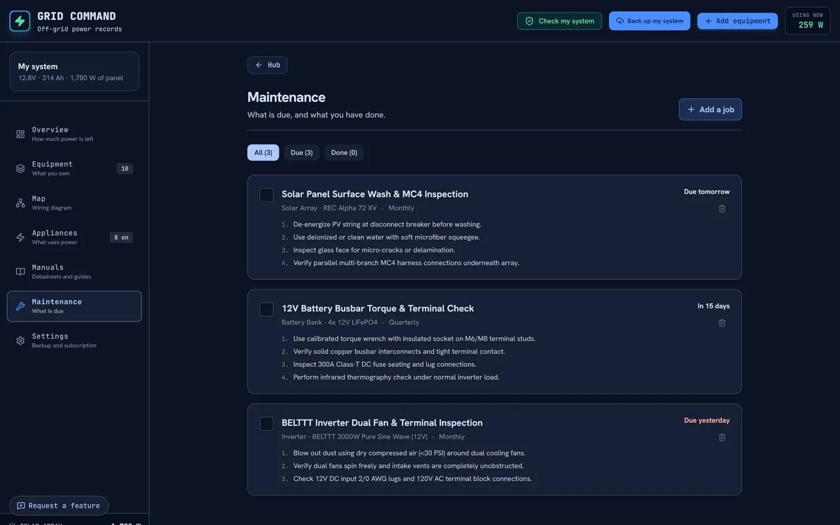Screen dimensions: 840x525
Task: Delete the 12V Battery Busbar Torque job
Action: (722, 323)
